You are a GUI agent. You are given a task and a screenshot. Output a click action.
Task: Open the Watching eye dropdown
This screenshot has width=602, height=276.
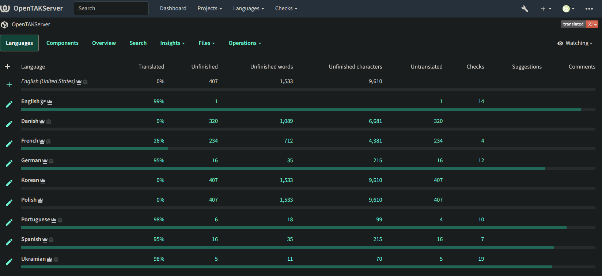[x=575, y=43]
